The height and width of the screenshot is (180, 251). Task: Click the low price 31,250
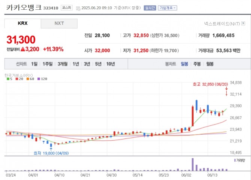pyautogui.click(x=141, y=51)
